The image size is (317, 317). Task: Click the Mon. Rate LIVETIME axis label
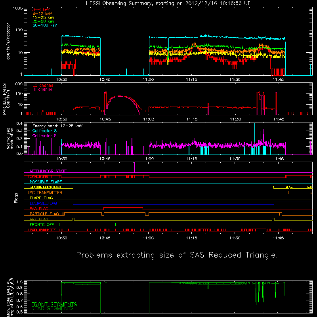10,297
